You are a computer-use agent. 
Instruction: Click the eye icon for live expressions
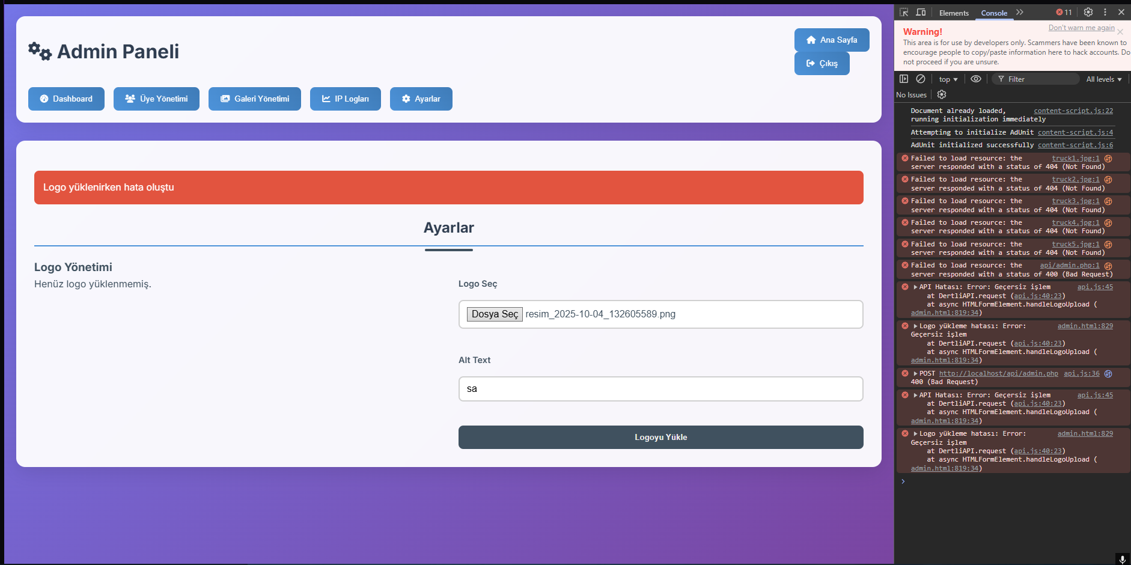tap(976, 79)
